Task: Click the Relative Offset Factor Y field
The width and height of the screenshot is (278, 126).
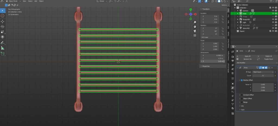Action: [263, 87]
